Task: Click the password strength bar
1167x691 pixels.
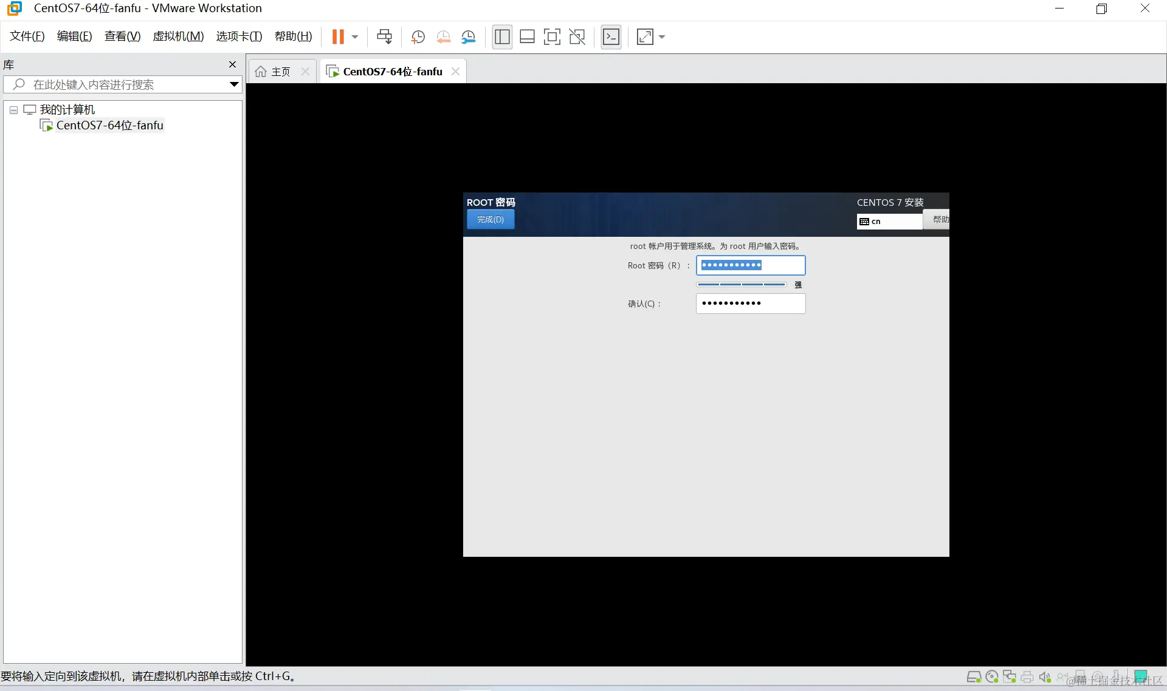Action: (x=741, y=284)
